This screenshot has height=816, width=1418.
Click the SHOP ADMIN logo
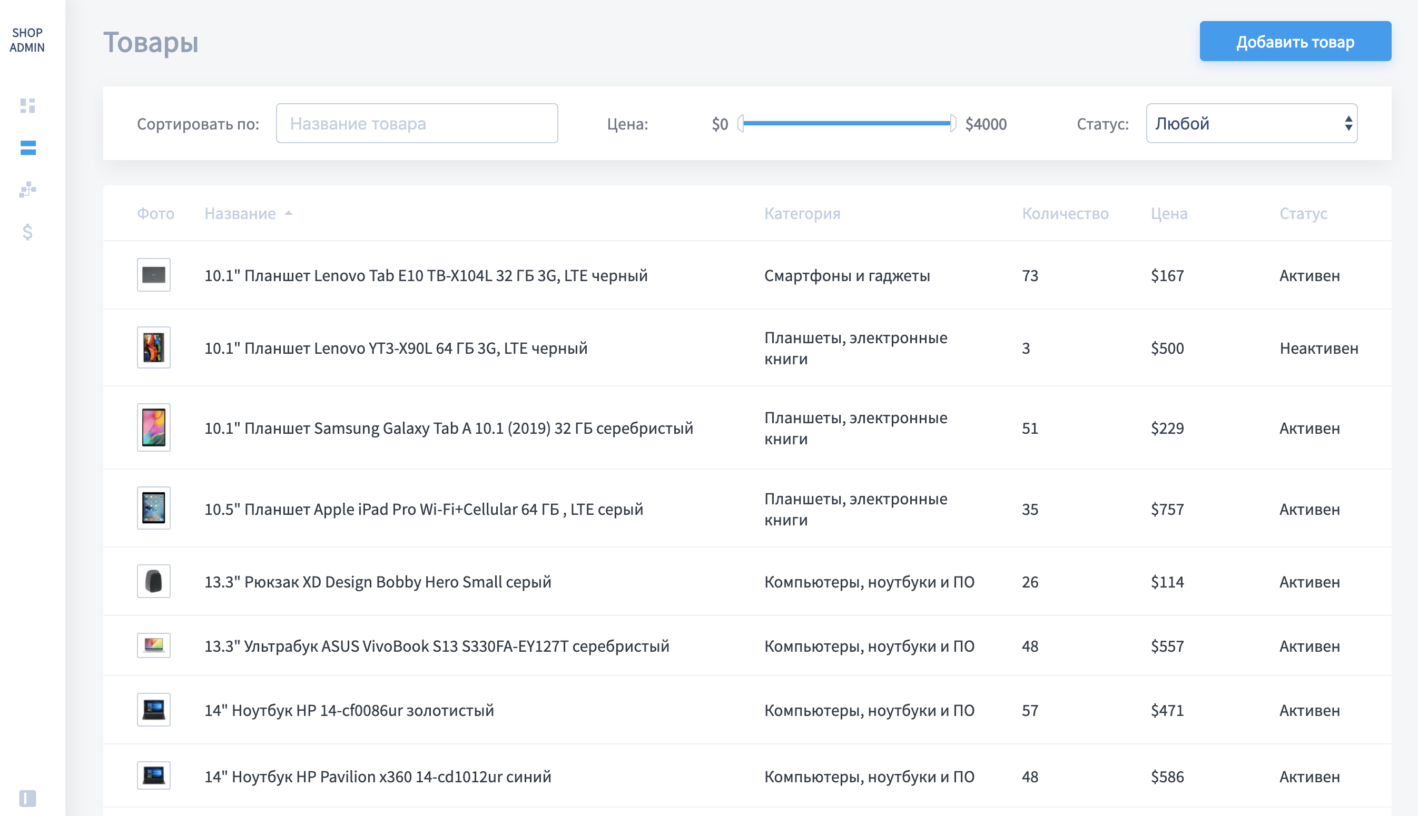coord(27,41)
